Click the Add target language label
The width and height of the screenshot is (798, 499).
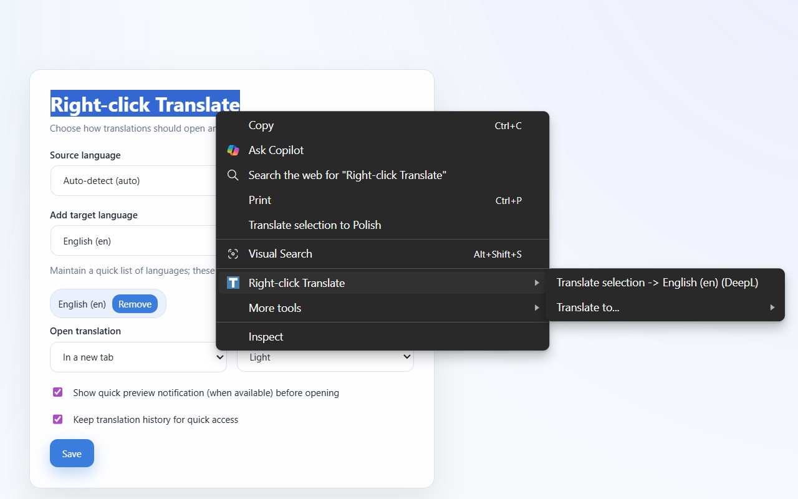pyautogui.click(x=94, y=215)
